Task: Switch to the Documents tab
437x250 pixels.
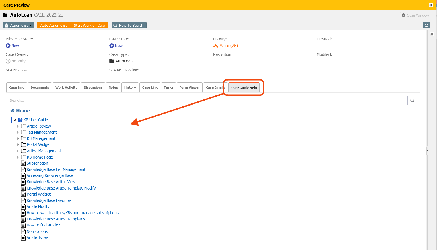Action: [x=40, y=87]
